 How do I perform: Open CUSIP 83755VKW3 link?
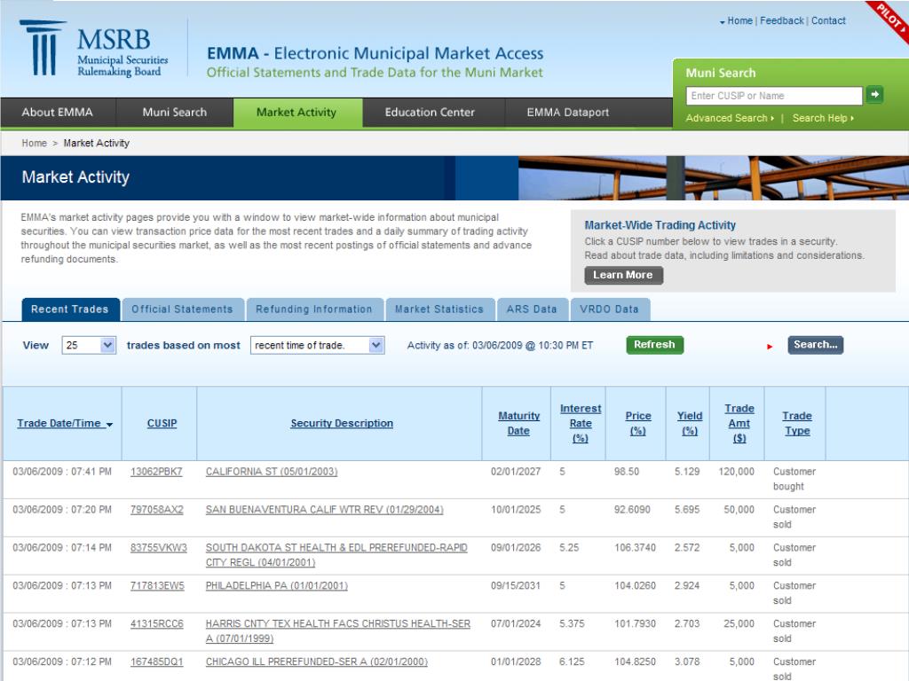(x=158, y=548)
